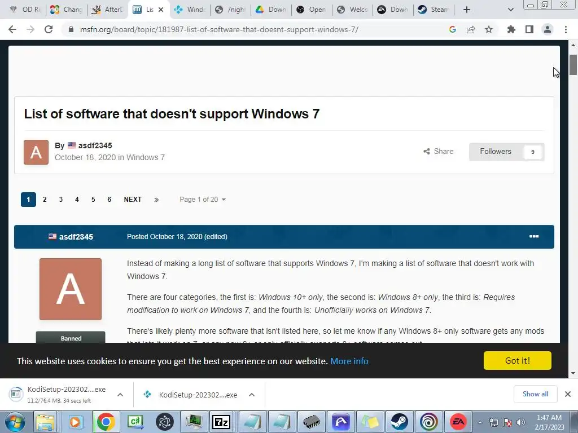Open the followers count 9
This screenshot has width=578, height=433.
[x=533, y=152]
